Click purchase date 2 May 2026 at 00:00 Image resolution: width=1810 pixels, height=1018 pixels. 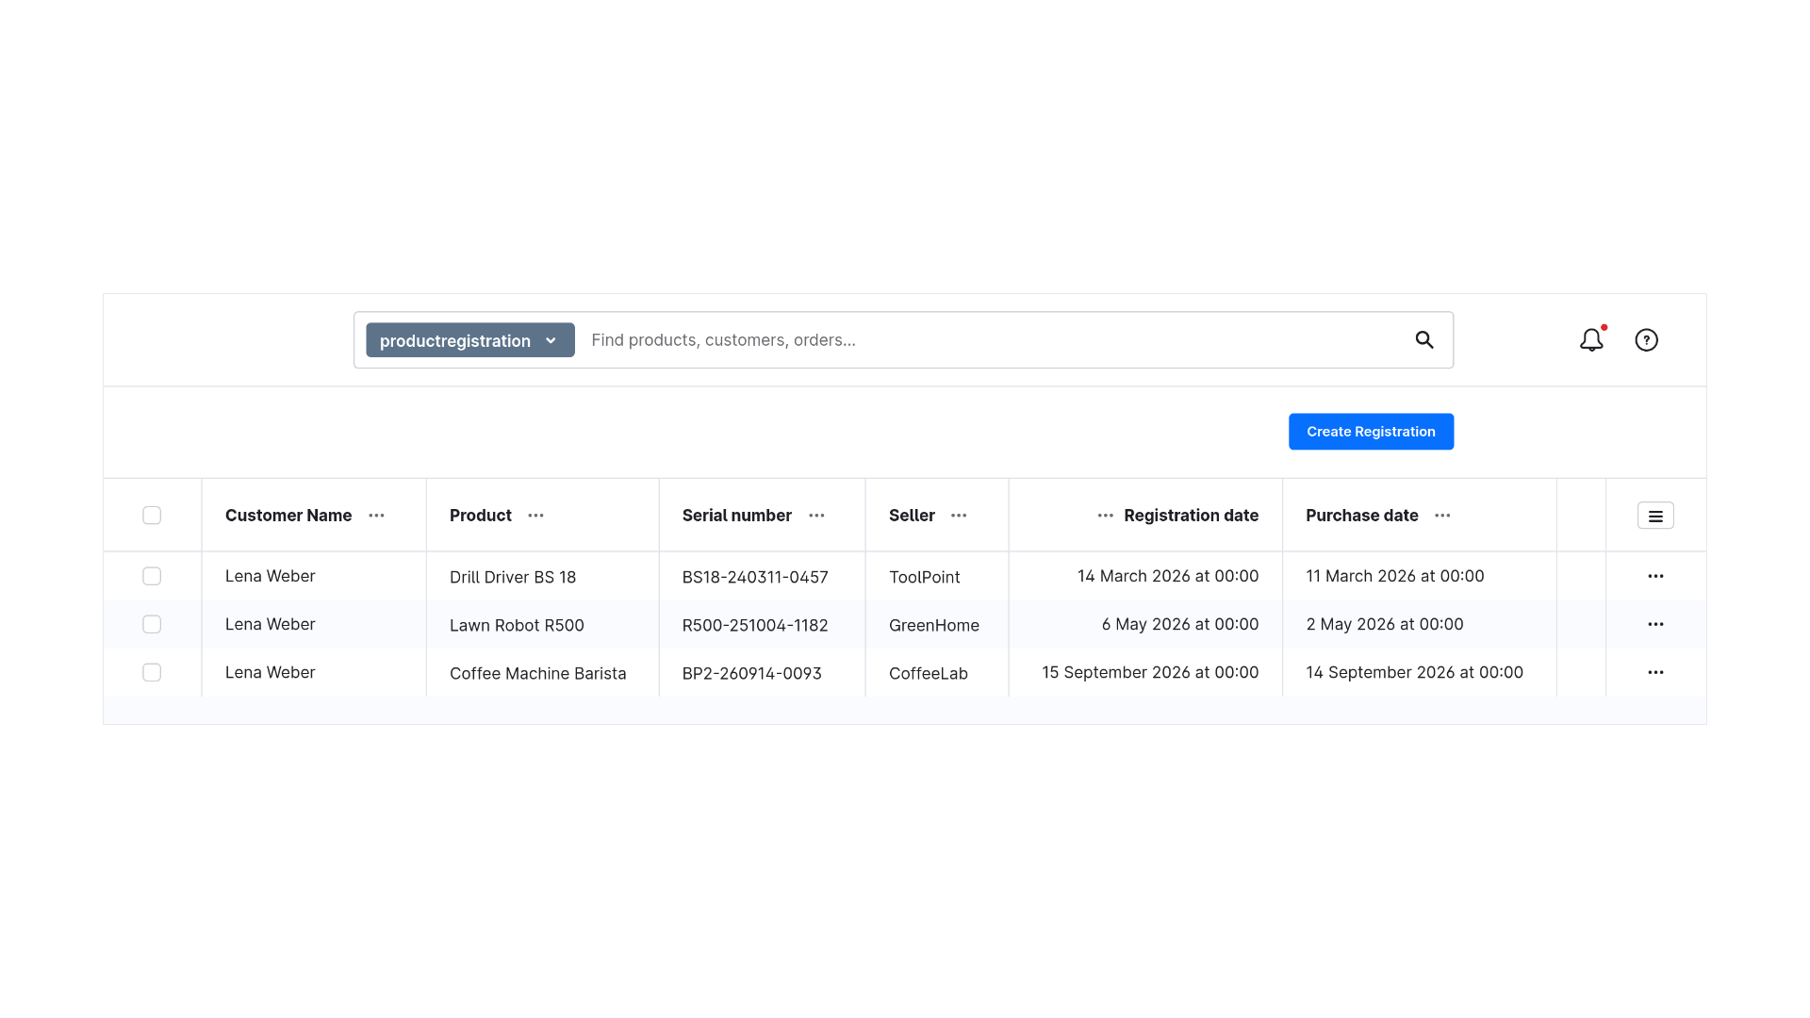pyautogui.click(x=1385, y=624)
